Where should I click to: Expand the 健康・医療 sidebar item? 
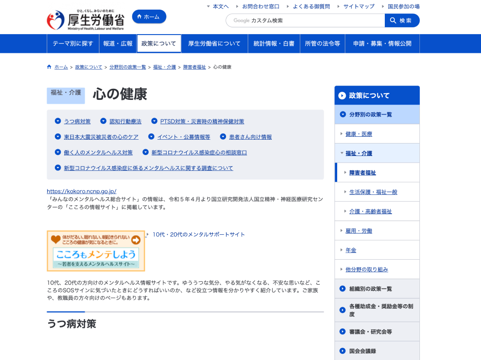coord(342,134)
